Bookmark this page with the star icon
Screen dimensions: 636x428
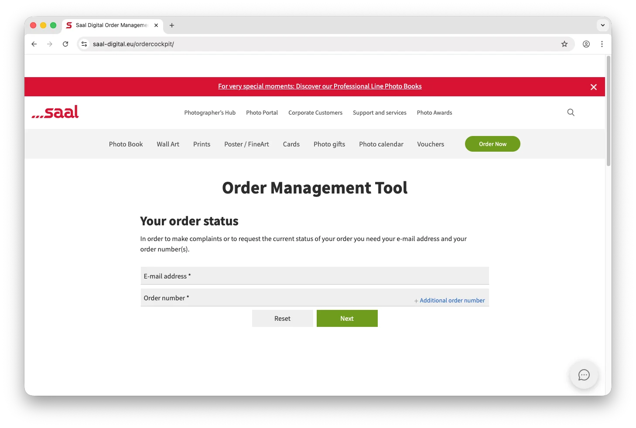click(x=564, y=44)
